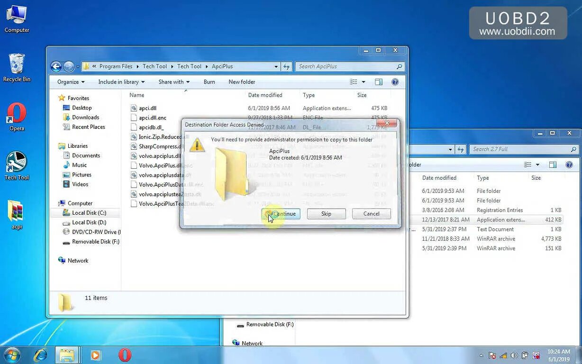Open Windows Media Player from taskbar

click(96, 355)
